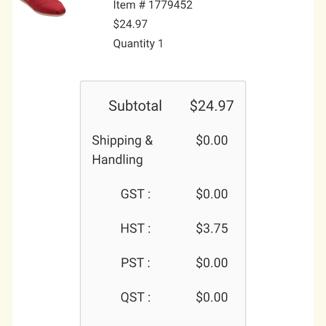Click the Subtotal label
Image resolution: width=326 pixels, height=326 pixels.
click(135, 105)
